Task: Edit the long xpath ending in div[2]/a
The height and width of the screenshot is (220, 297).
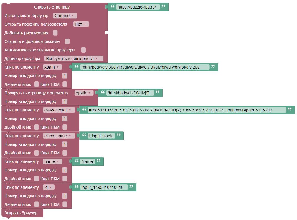Action: [145, 67]
